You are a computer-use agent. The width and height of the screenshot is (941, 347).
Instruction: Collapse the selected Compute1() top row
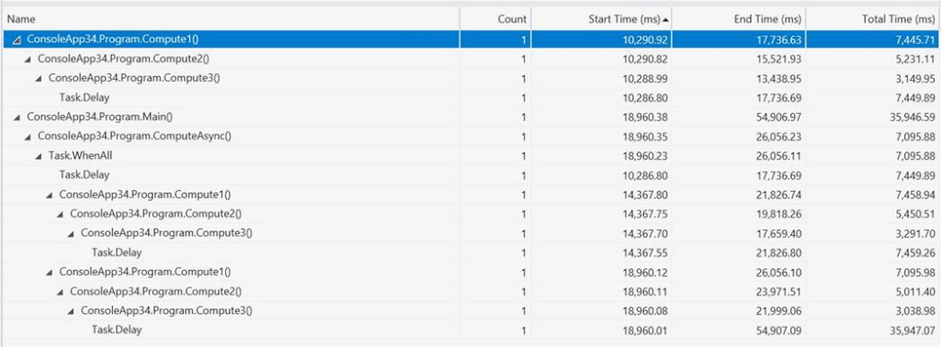pos(17,39)
